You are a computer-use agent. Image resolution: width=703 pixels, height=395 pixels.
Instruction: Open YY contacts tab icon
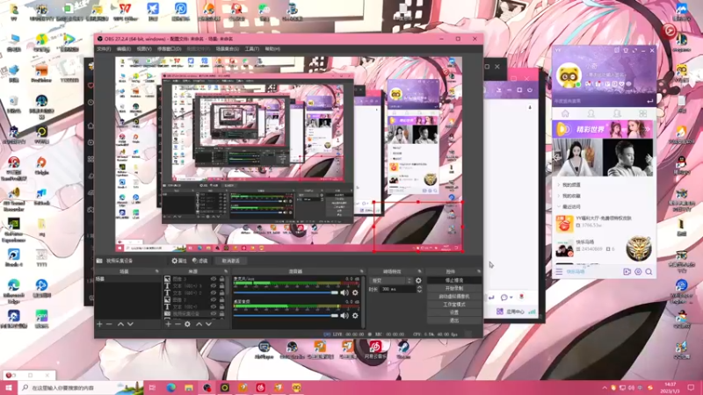(591, 114)
